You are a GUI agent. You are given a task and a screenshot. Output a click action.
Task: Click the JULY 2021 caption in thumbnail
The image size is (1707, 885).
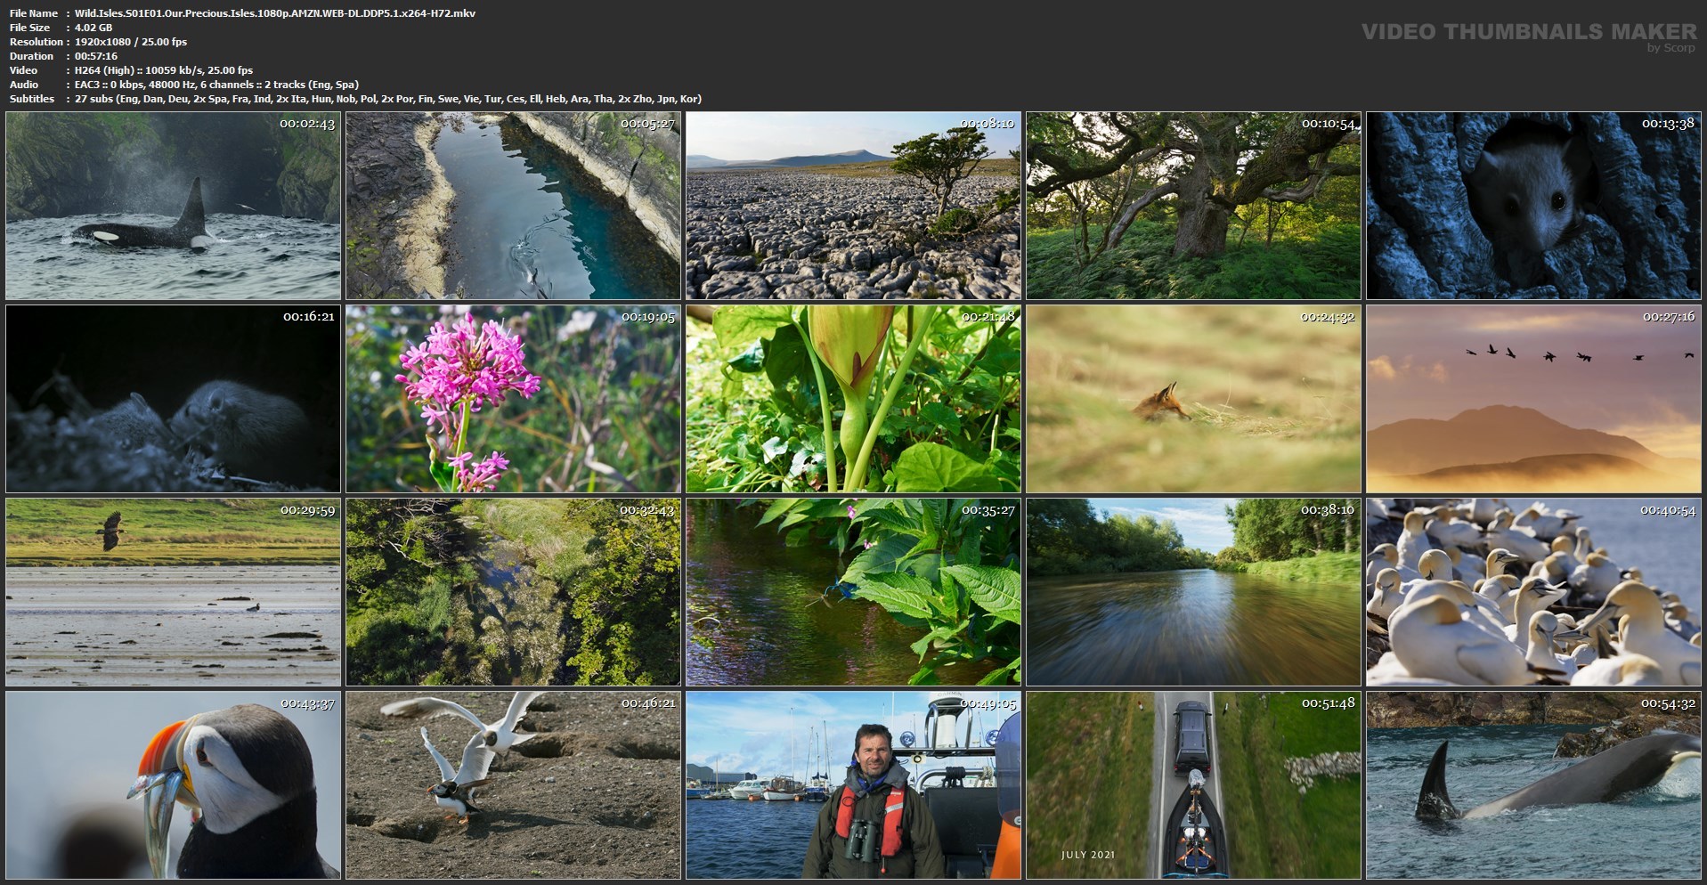click(x=1088, y=855)
